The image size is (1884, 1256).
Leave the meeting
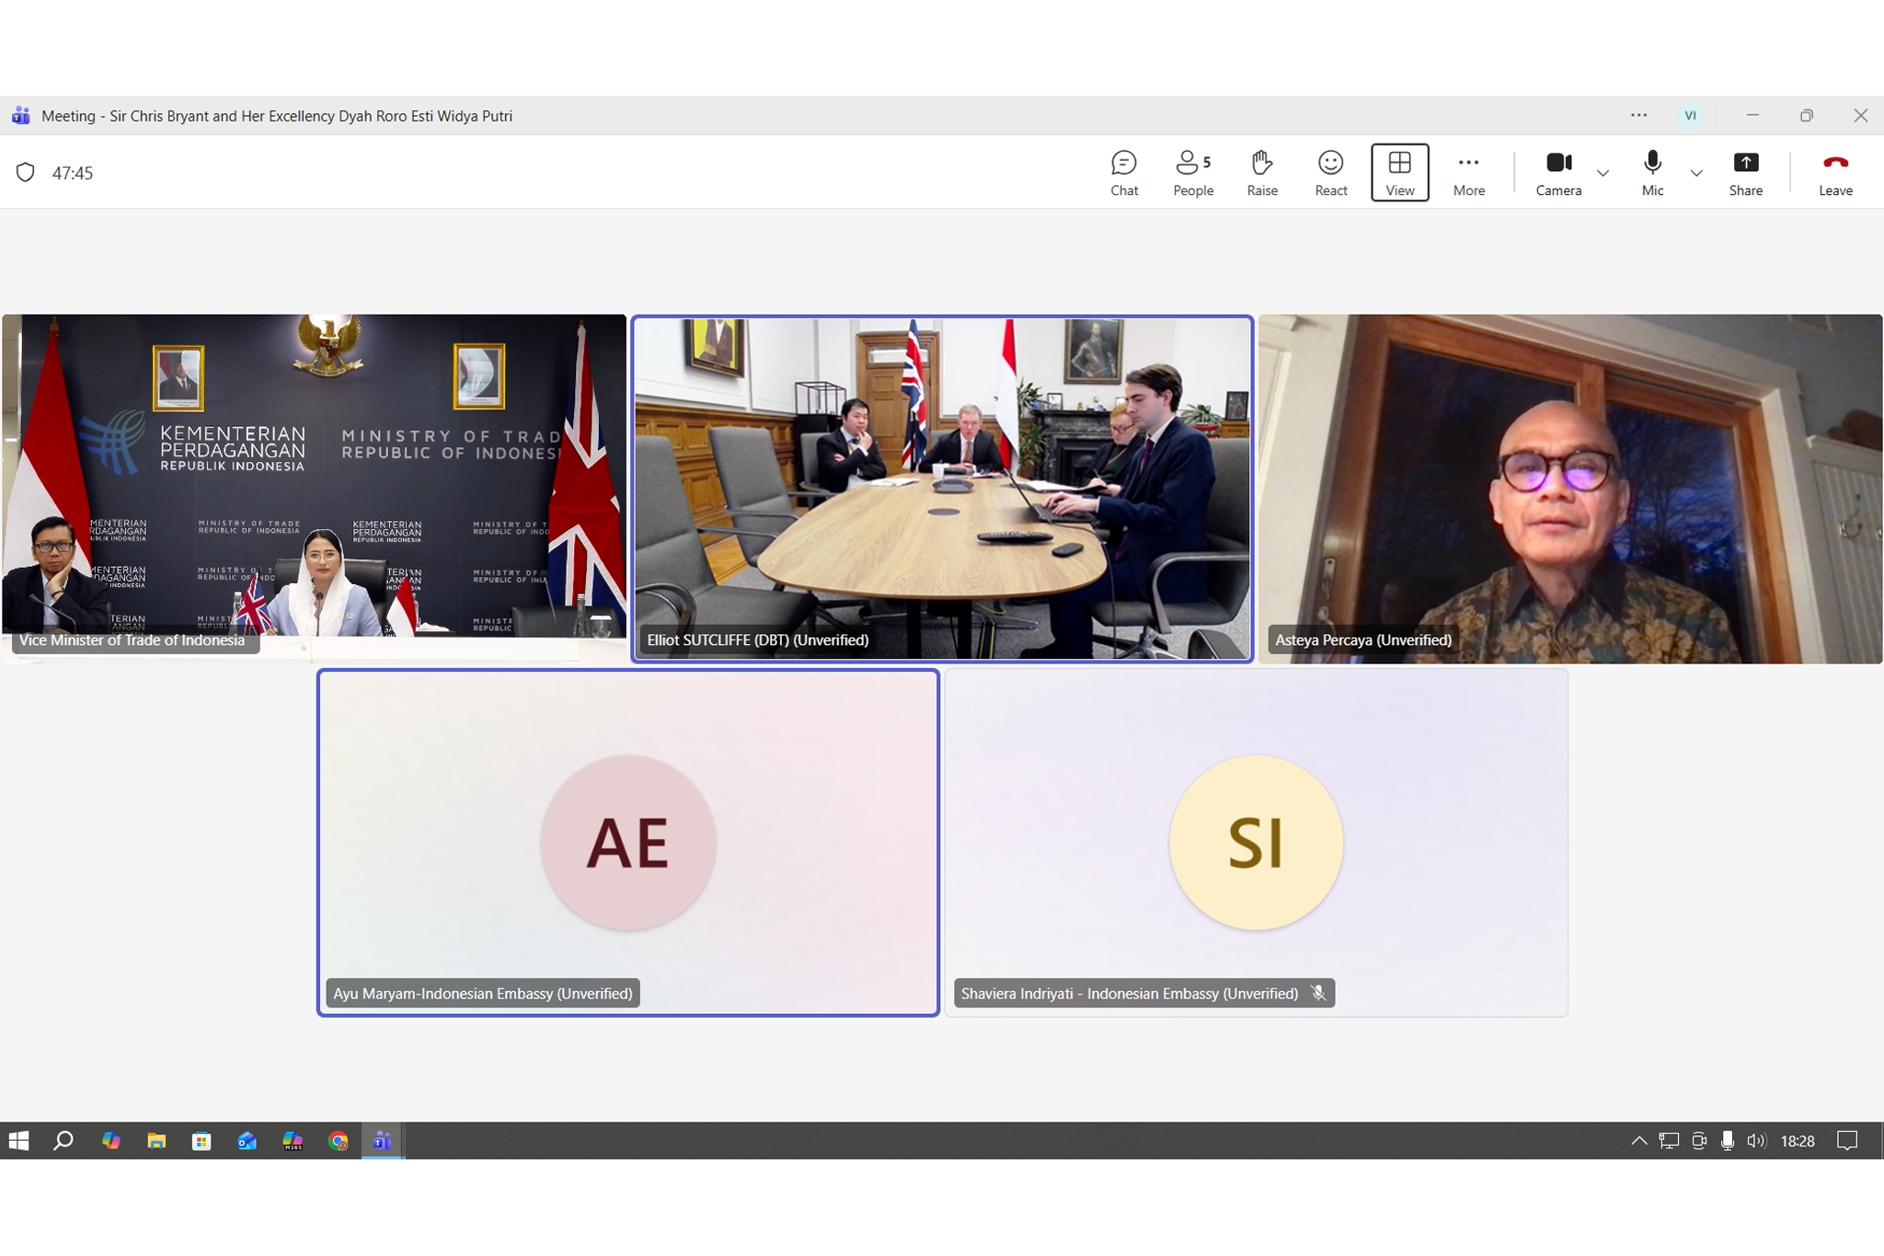click(x=1834, y=173)
